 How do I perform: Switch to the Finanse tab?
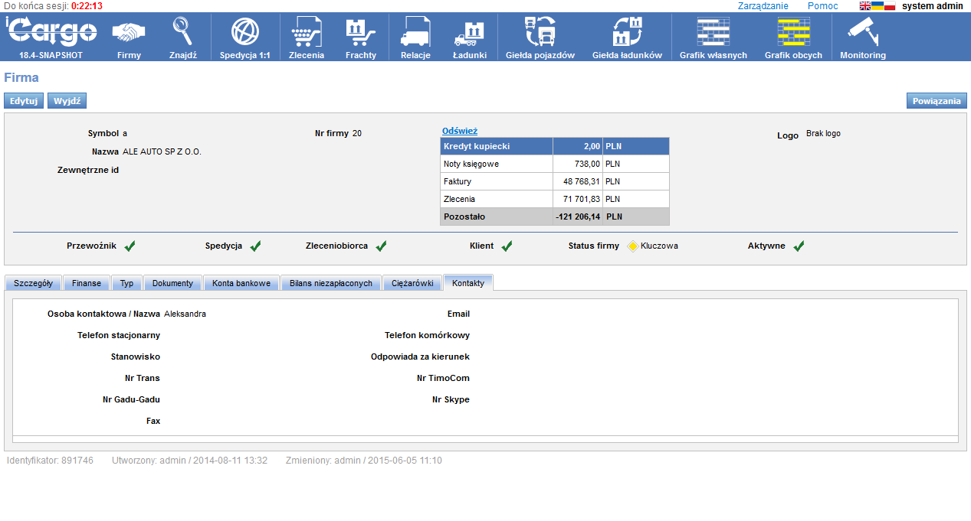[87, 283]
